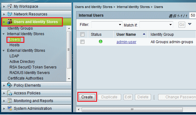This screenshot has height=115, width=196.
Task: Check the admin-user row checkbox
Action: [82, 42]
